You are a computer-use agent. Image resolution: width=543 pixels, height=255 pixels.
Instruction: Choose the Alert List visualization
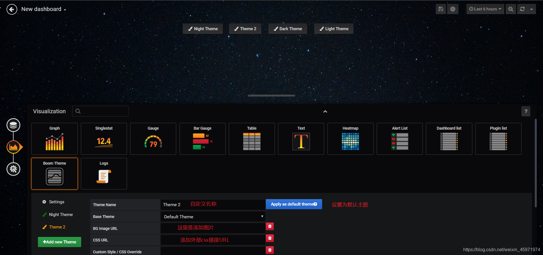[399, 139]
